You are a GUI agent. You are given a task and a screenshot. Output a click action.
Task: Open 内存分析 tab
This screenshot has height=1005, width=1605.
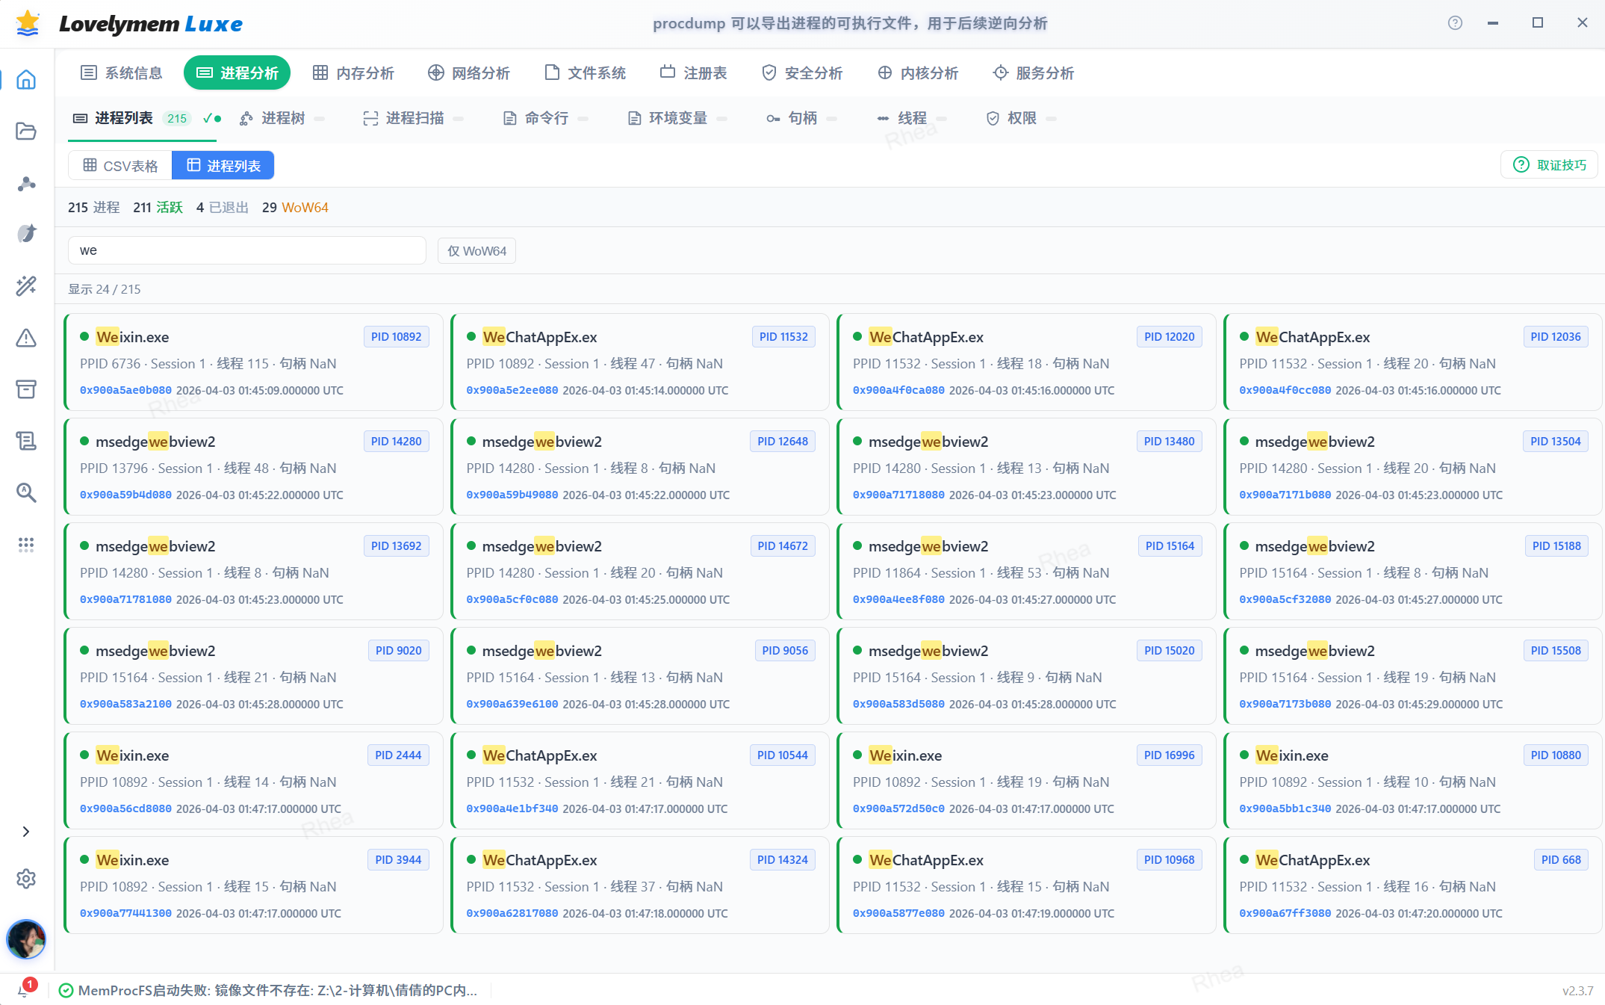[x=353, y=72]
